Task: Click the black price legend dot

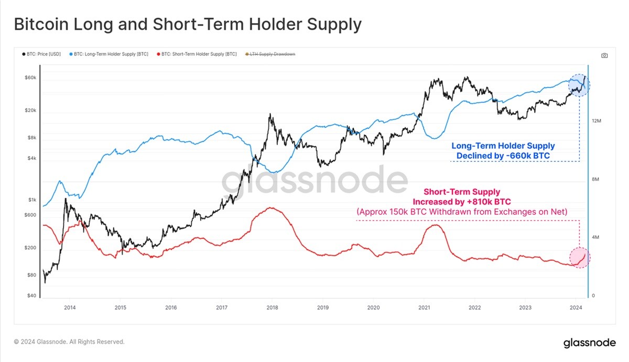Action: [24, 54]
